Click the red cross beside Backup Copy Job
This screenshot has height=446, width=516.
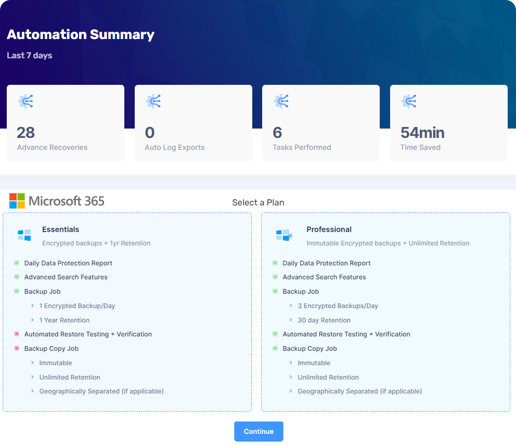click(17, 348)
